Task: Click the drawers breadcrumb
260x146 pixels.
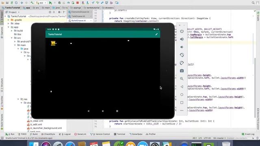Action: click(x=108, y=8)
